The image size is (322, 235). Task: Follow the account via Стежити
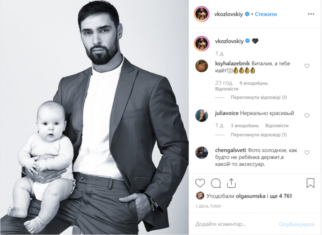coord(266,14)
